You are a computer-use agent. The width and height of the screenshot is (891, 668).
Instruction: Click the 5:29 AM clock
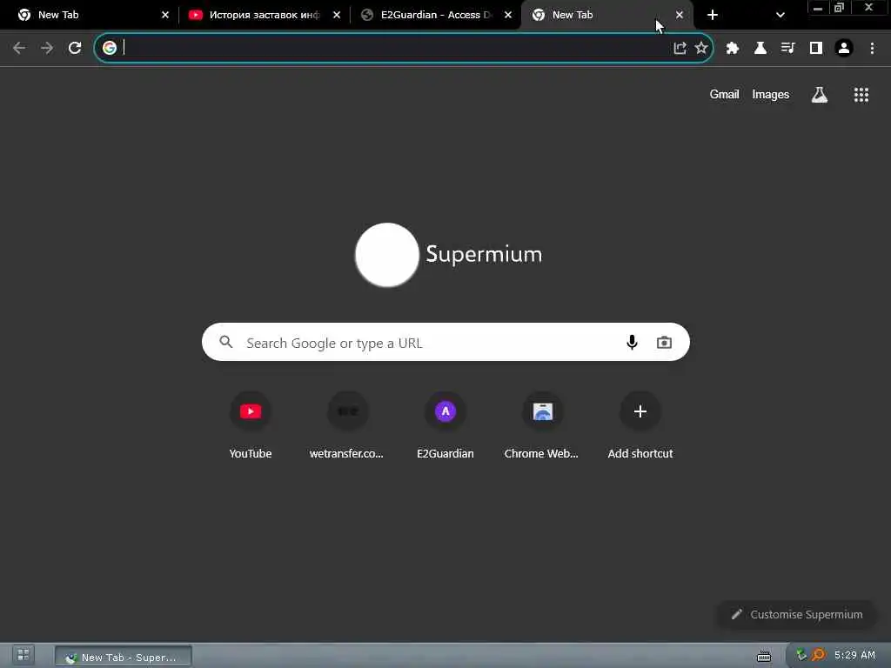854,655
